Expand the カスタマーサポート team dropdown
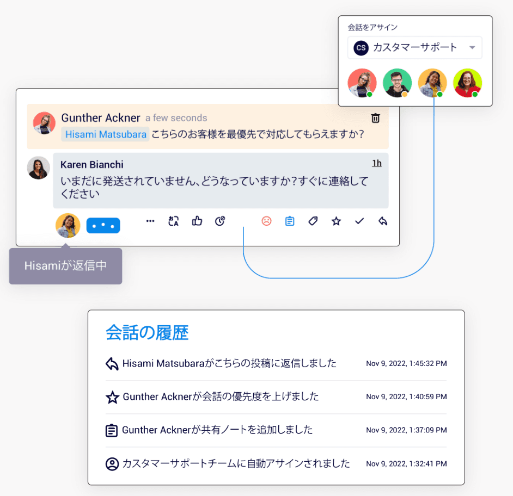This screenshot has height=496, width=513. click(x=414, y=48)
